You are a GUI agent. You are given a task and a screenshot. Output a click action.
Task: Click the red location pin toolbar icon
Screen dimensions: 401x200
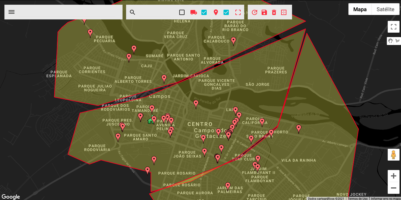(216, 12)
